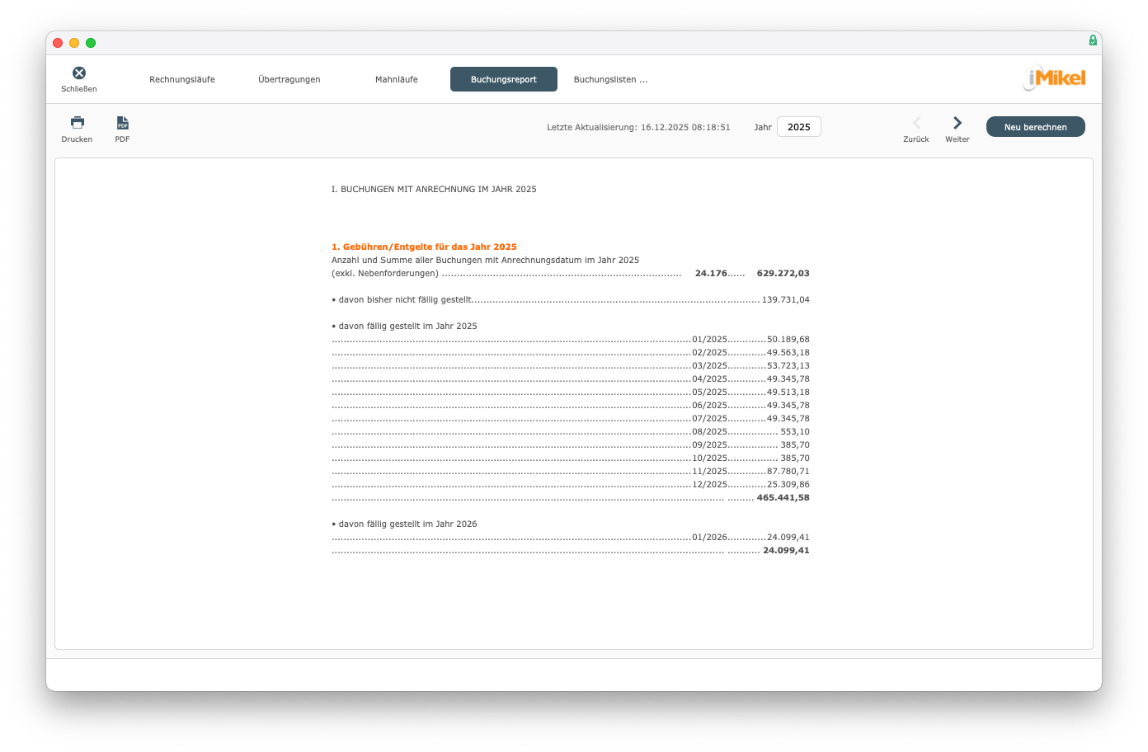Expand the Buchungslisten ... menu
1148x752 pixels.
(x=610, y=80)
